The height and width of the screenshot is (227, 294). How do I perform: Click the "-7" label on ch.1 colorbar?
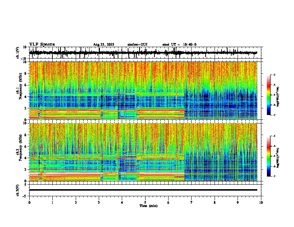[274, 115]
